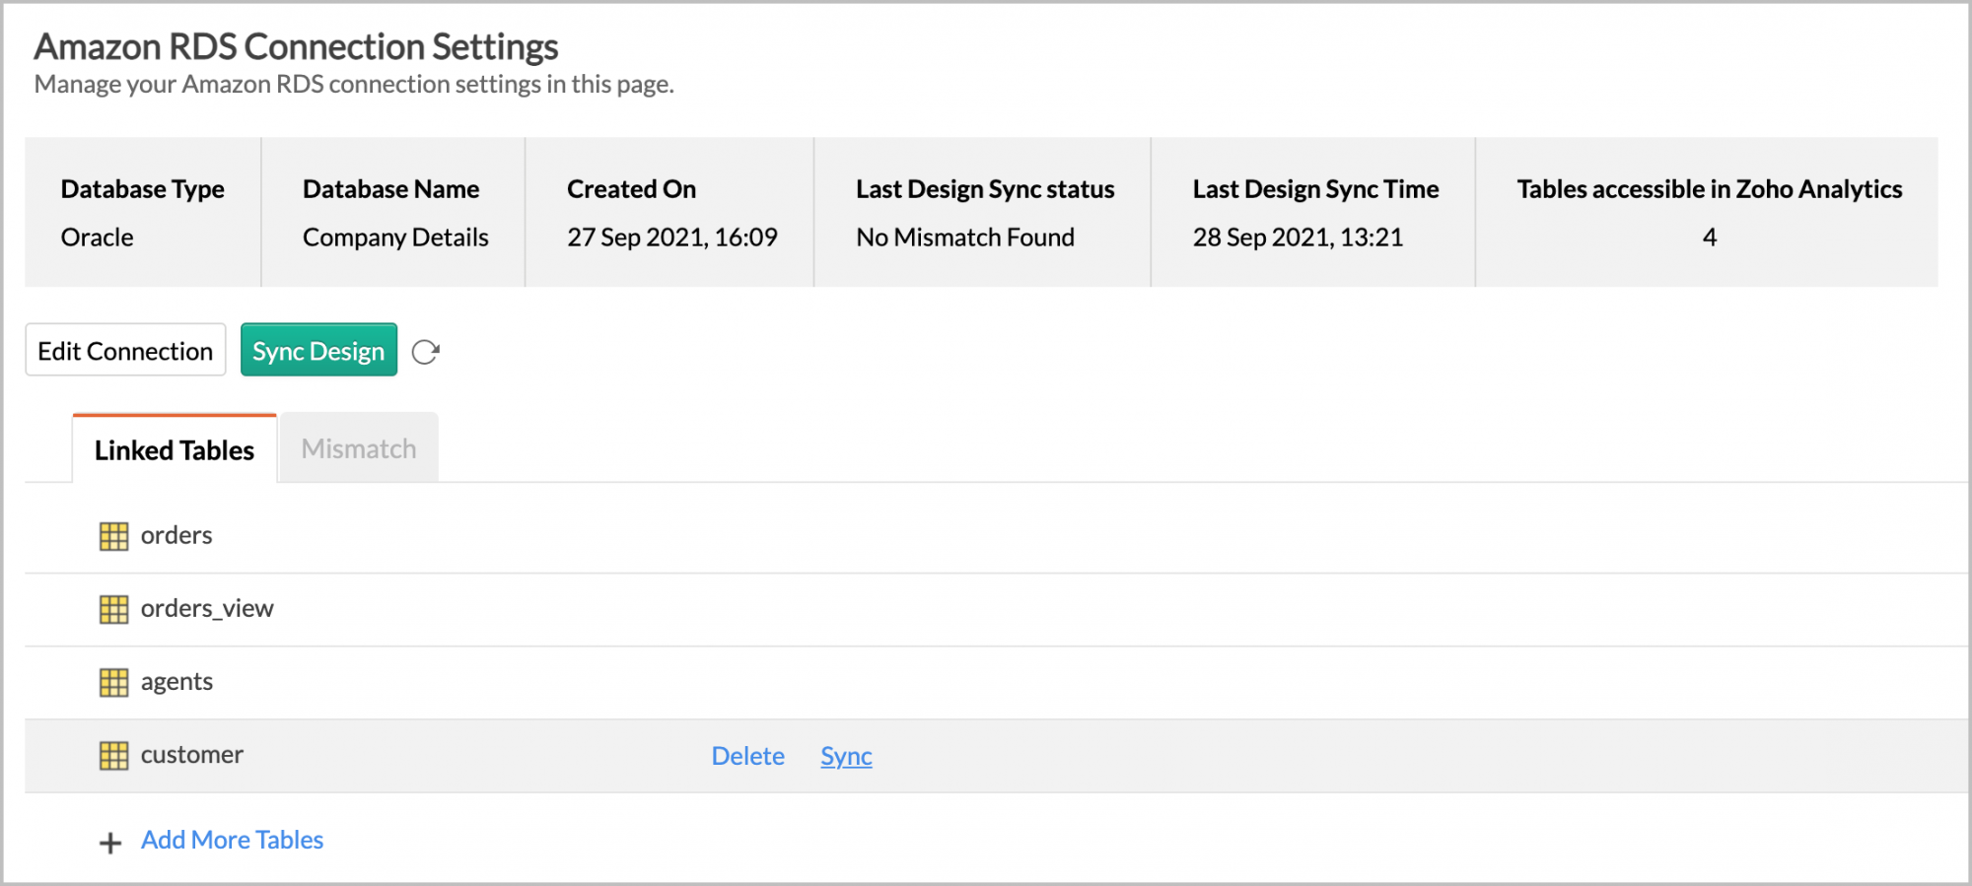
Task: Sync the customer table
Action: 846,756
